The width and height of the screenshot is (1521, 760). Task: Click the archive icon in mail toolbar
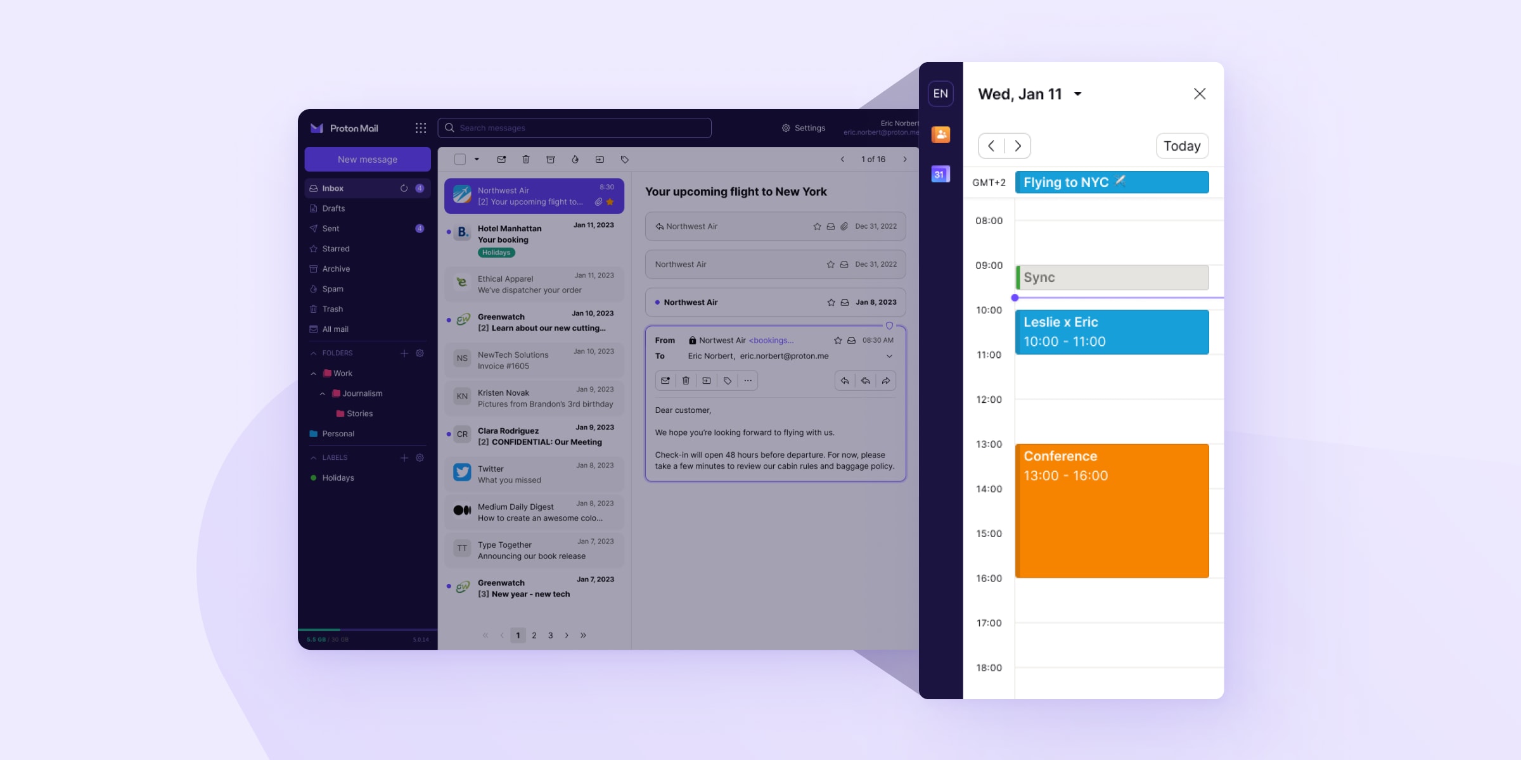tap(550, 160)
